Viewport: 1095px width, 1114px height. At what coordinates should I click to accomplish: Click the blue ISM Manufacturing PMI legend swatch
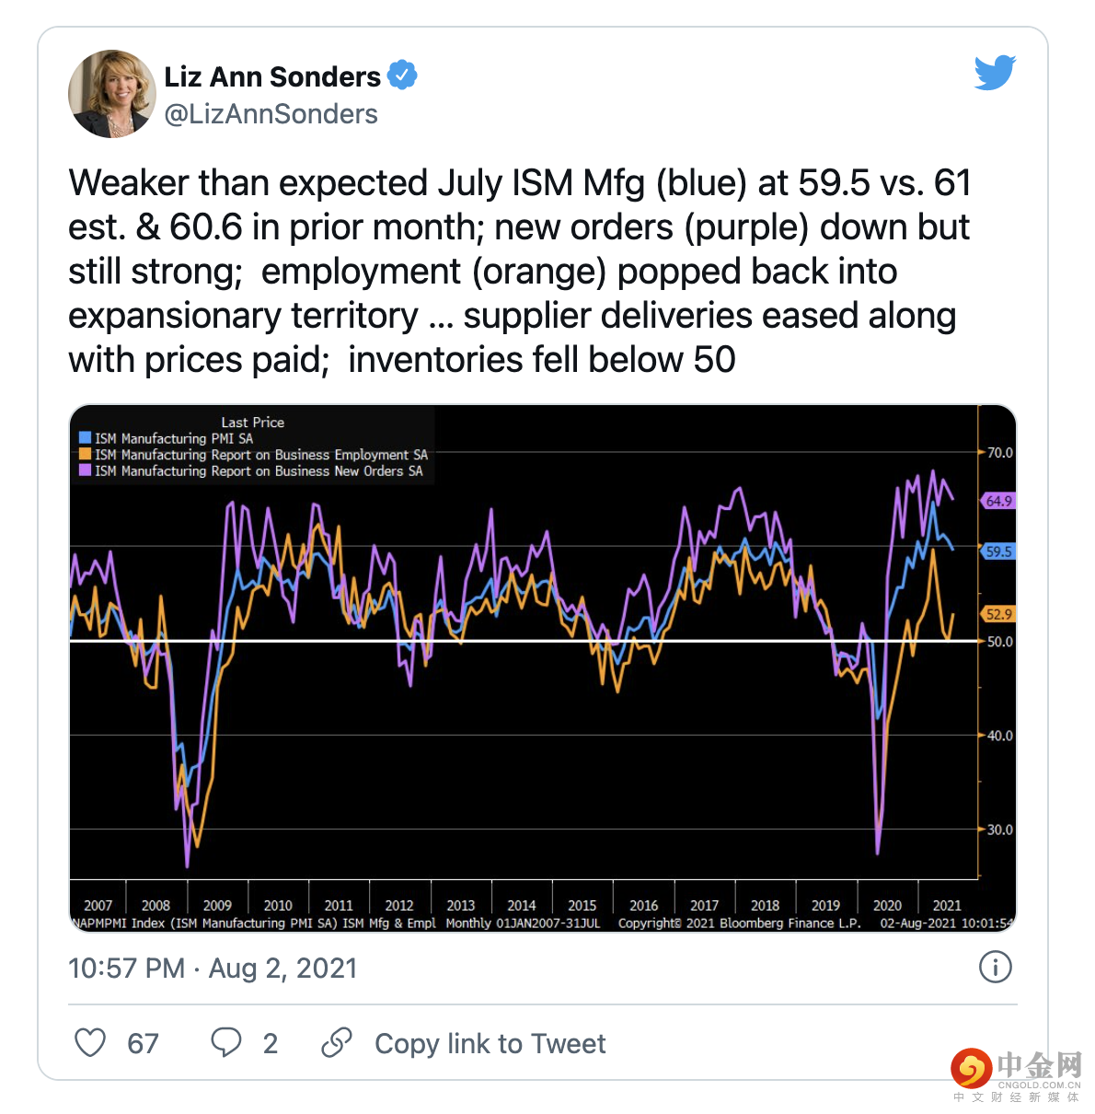pos(86,438)
